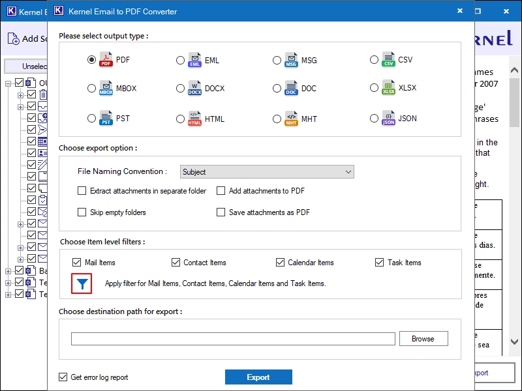Choose HTML output radio button
This screenshot has width=522, height=391.
180,119
